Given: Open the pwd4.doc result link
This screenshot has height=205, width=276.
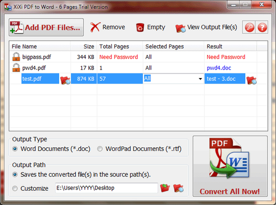Looking at the screenshot, I should pyautogui.click(x=219, y=68).
